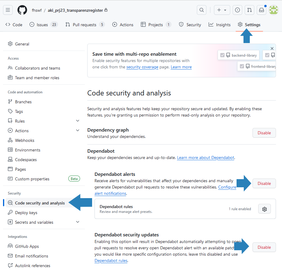Switch to the Pull requests tab
This screenshot has height=271, width=282.
[x=85, y=25]
